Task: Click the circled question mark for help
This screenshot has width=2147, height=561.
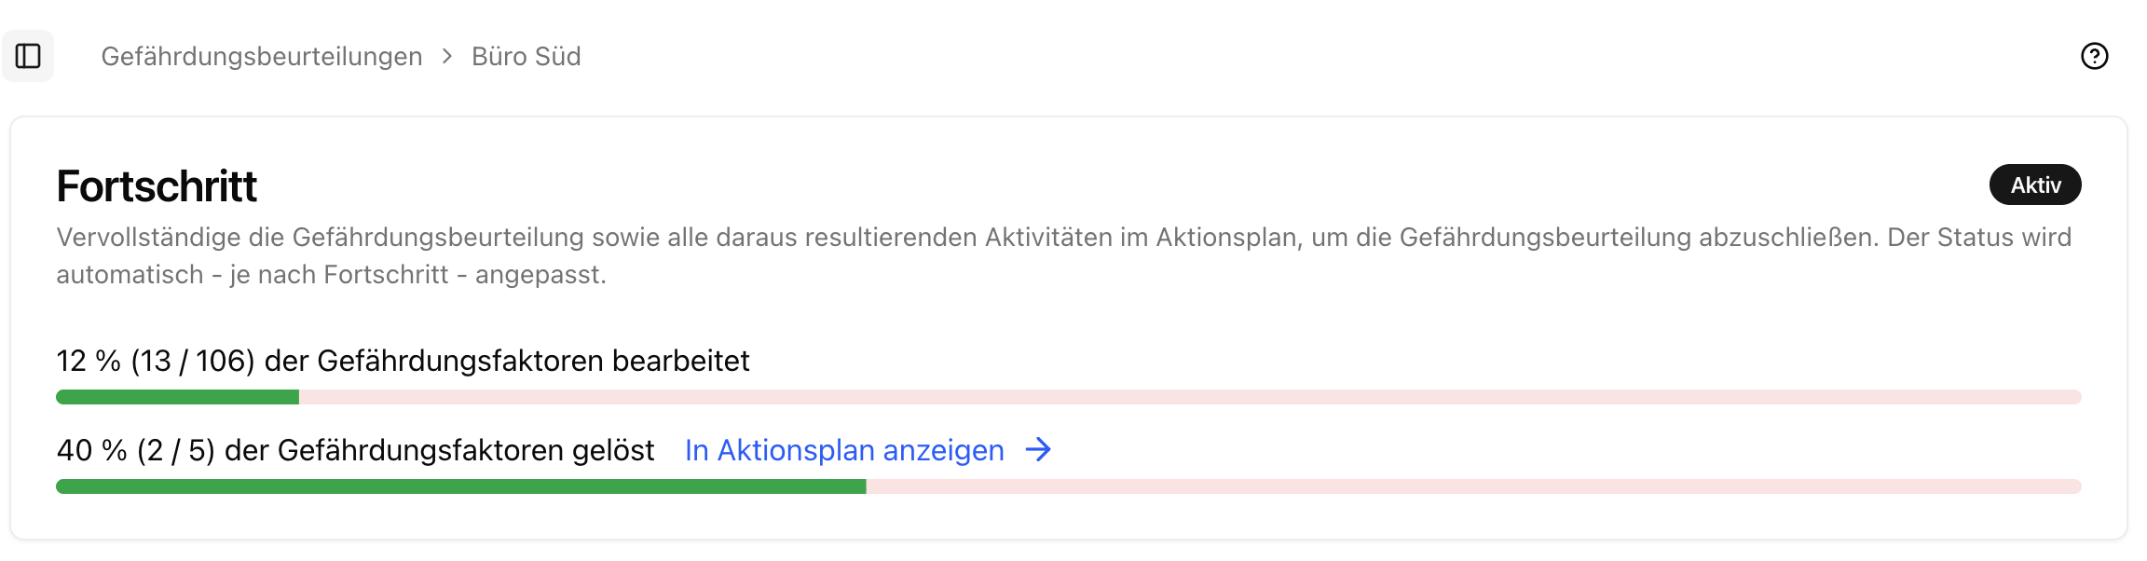Action: coord(2097,57)
